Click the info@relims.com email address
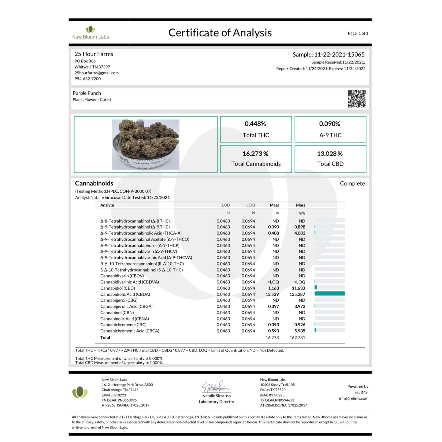Viewport: 442px width, 442px height. point(354,398)
